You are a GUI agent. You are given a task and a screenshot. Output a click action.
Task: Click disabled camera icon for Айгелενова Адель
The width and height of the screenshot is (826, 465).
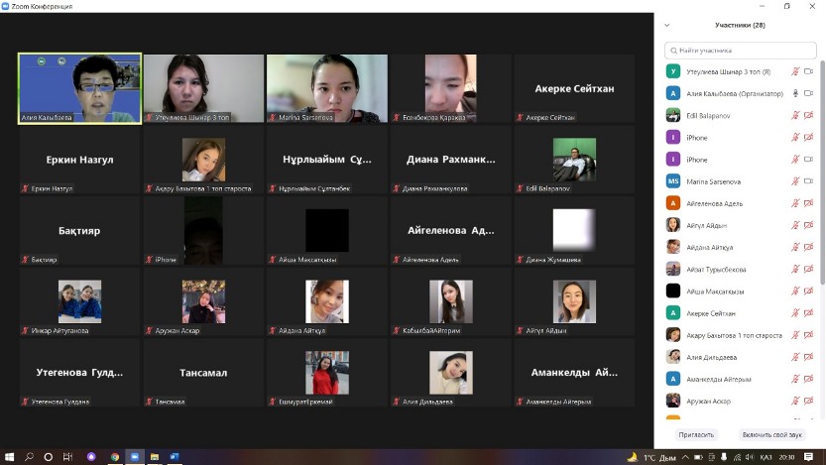point(807,203)
